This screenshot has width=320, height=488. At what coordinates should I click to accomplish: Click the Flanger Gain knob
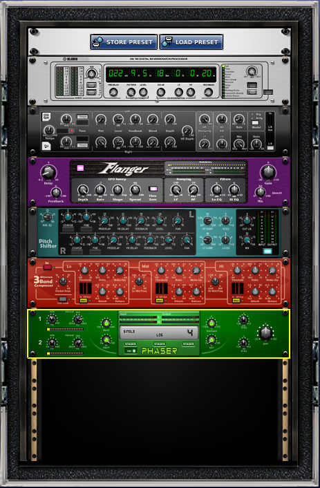[268, 172]
